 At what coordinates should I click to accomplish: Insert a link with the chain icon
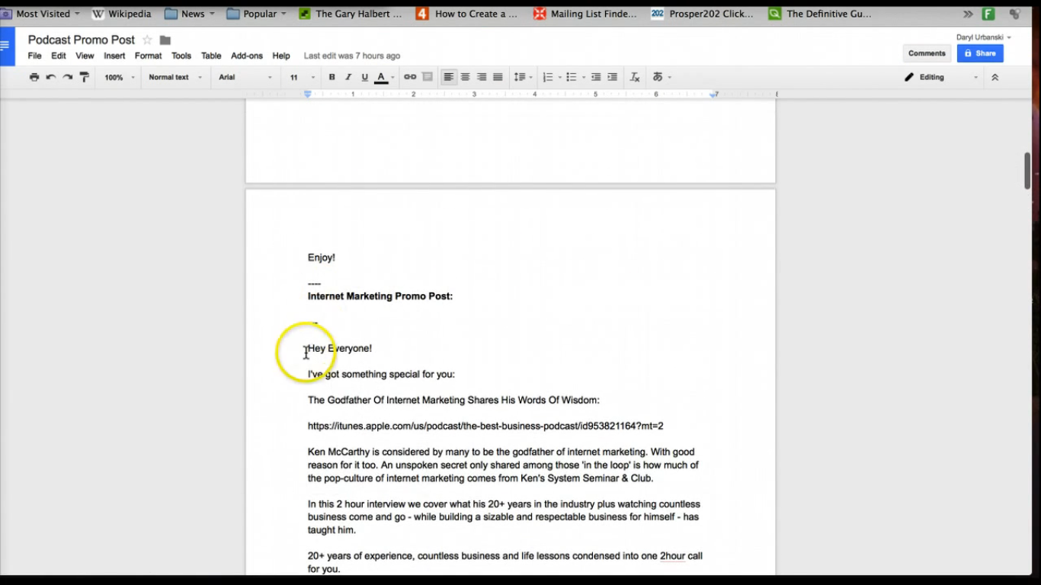pyautogui.click(x=410, y=77)
